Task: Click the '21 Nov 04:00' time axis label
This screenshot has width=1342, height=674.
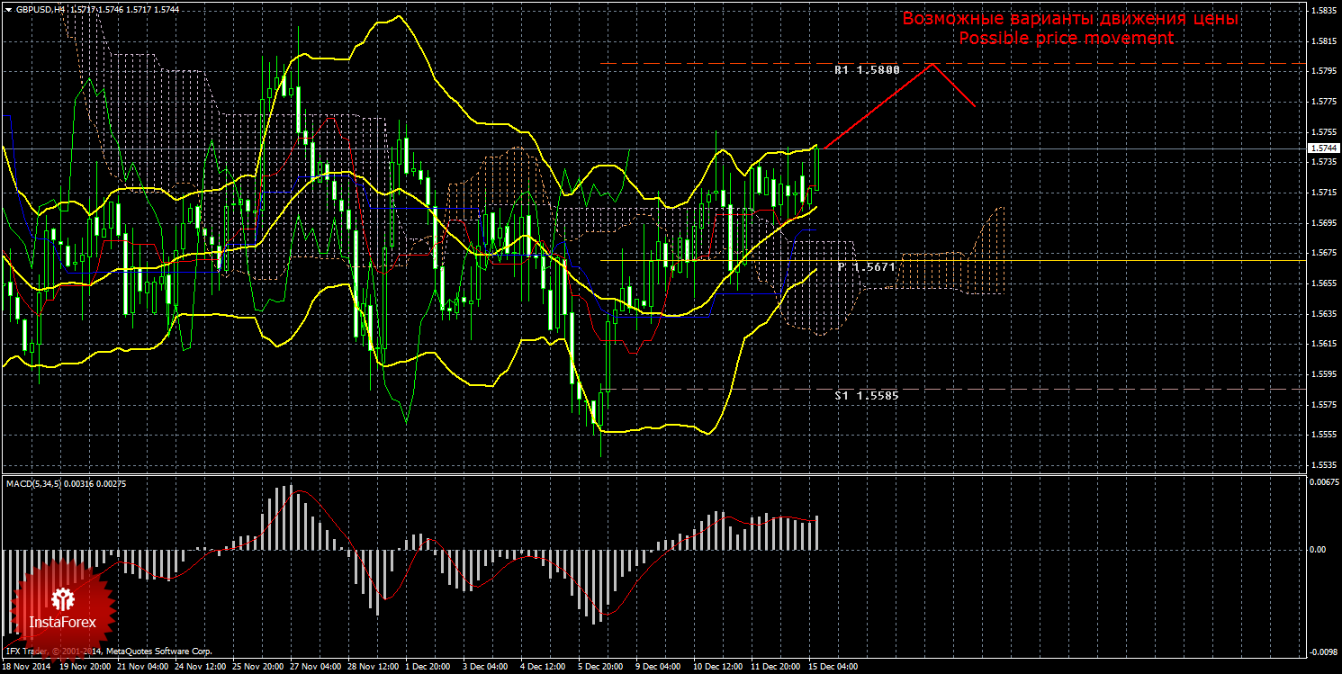Action: pos(144,668)
